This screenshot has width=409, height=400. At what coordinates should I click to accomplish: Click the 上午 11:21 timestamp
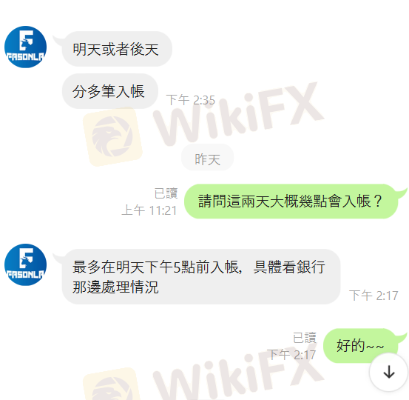[x=149, y=210]
